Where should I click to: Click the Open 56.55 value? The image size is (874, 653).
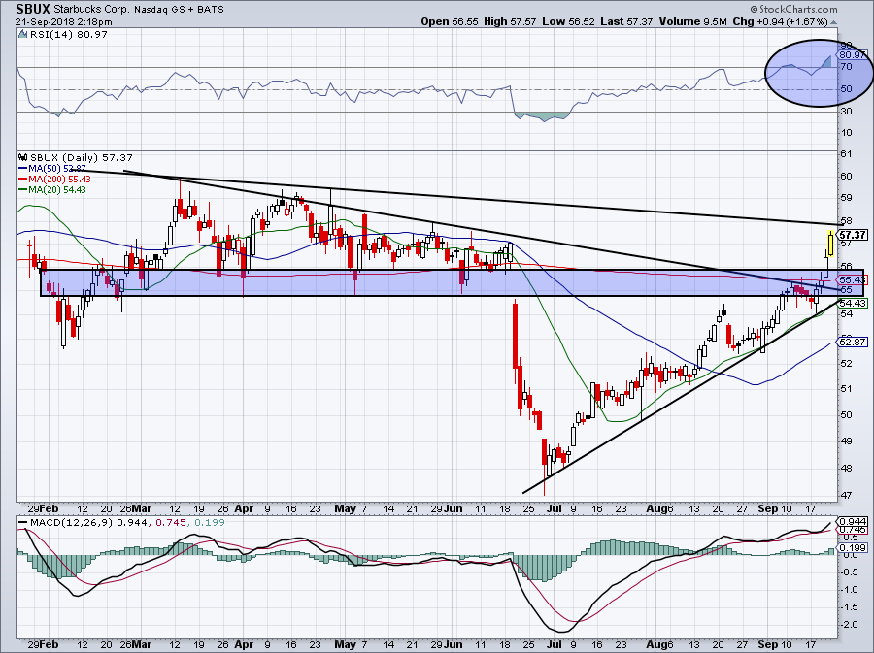point(449,21)
